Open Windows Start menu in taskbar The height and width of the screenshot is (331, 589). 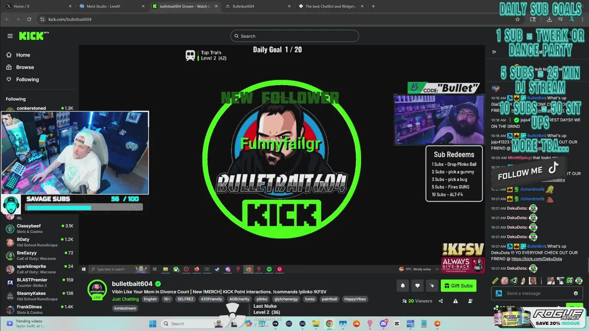(153, 324)
